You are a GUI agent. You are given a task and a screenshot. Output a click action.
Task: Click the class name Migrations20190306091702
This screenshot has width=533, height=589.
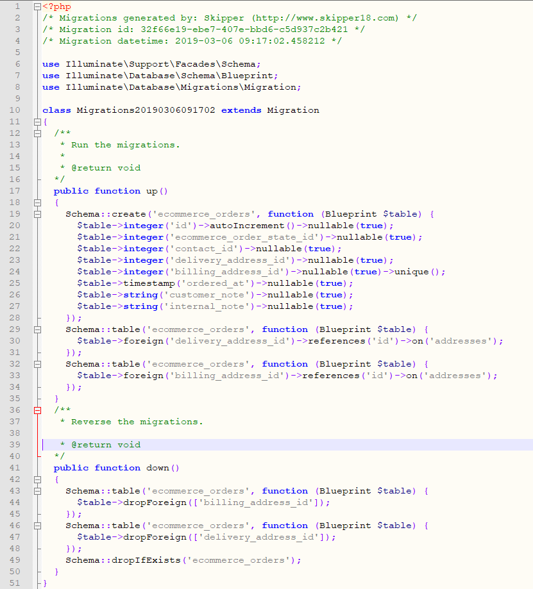point(146,110)
